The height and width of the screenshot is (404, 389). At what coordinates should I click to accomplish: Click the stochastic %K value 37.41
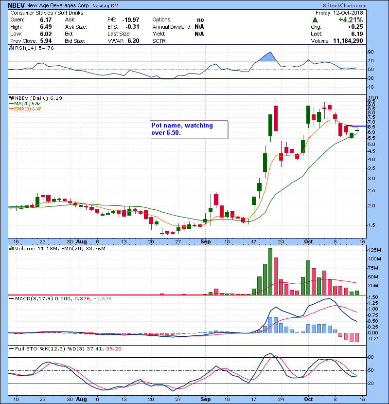point(94,349)
